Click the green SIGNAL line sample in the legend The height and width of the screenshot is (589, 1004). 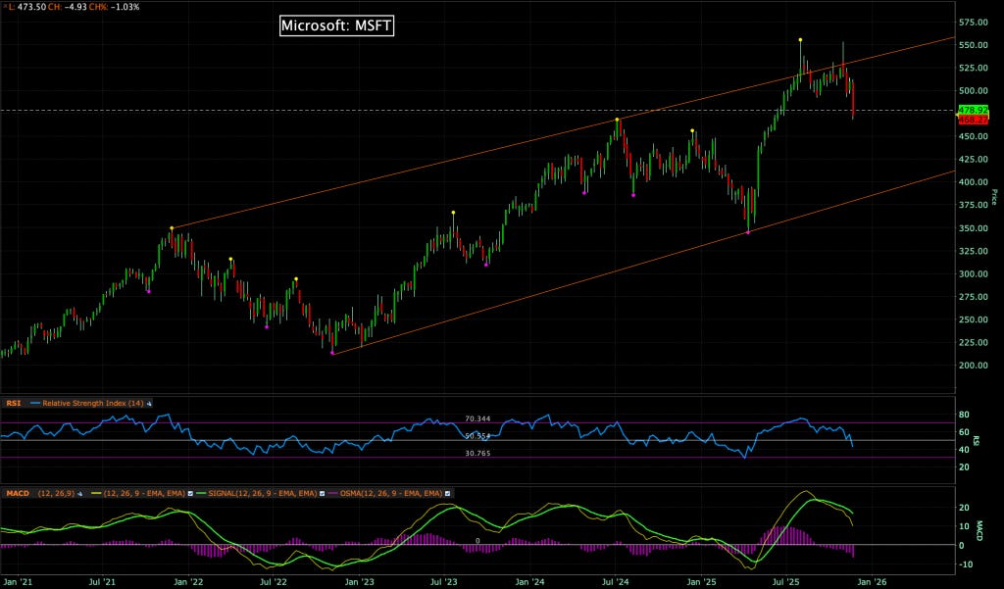(x=203, y=493)
